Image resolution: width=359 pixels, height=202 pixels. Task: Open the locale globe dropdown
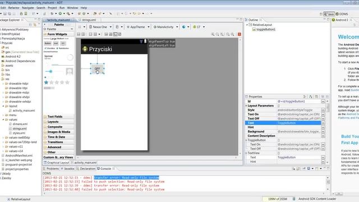pos(186,27)
